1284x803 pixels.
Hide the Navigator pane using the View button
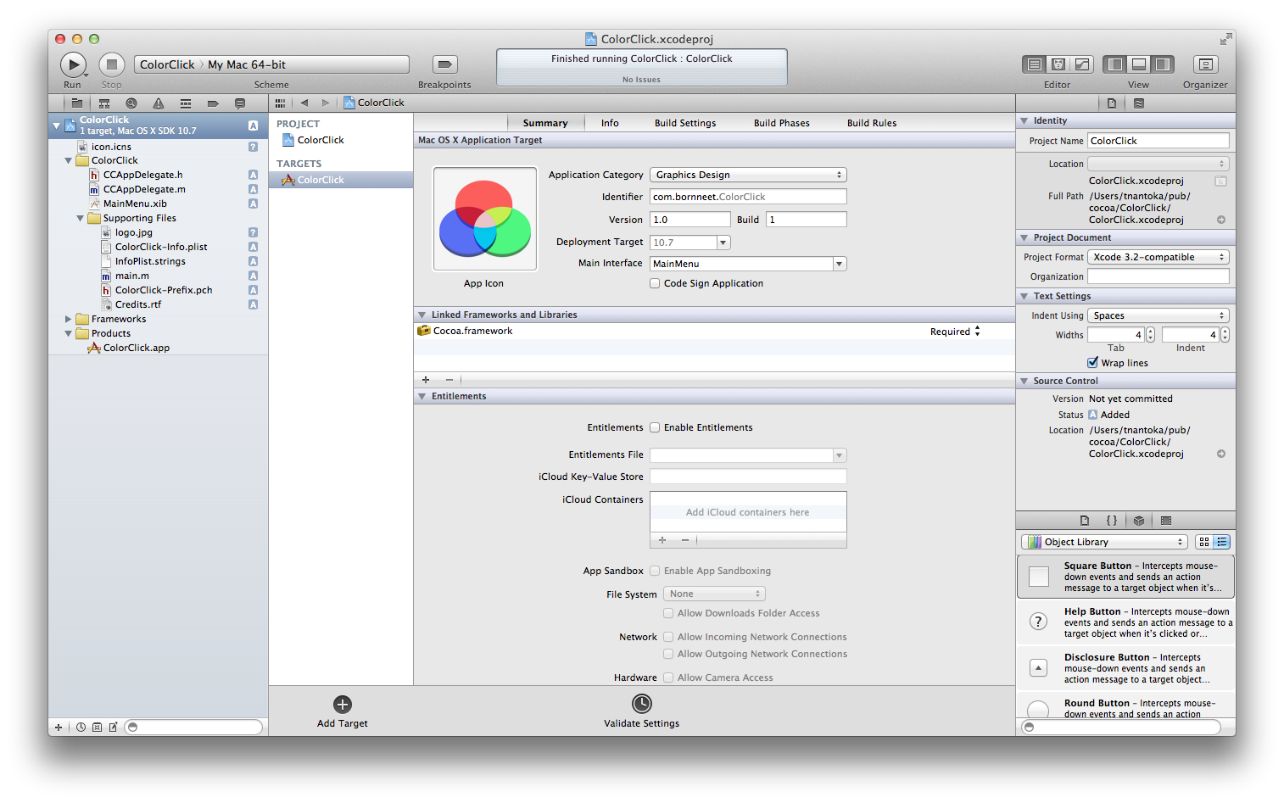[x=1115, y=64]
